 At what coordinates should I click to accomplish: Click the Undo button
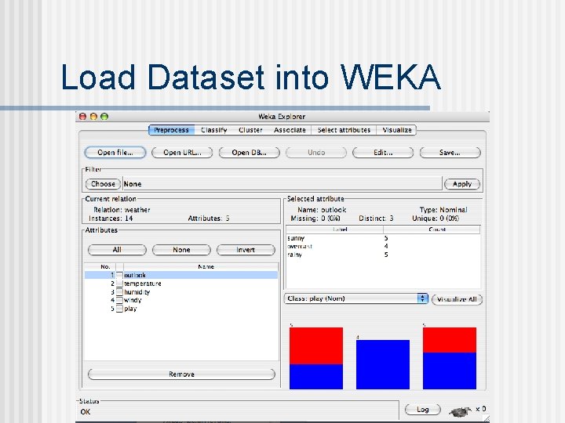[x=316, y=153]
